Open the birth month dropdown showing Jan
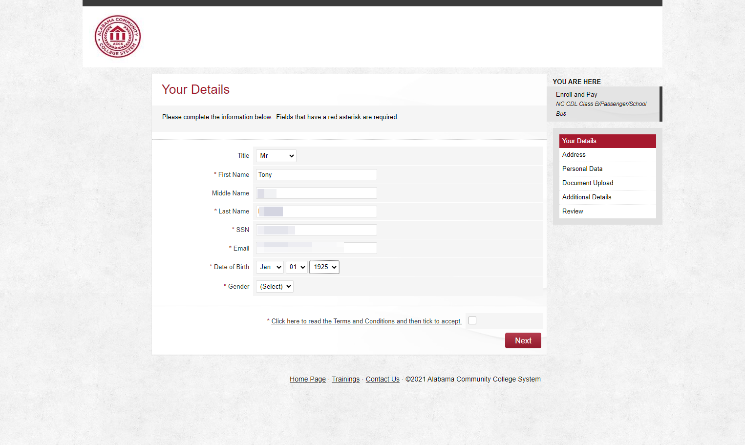This screenshot has height=445, width=745. tap(270, 267)
